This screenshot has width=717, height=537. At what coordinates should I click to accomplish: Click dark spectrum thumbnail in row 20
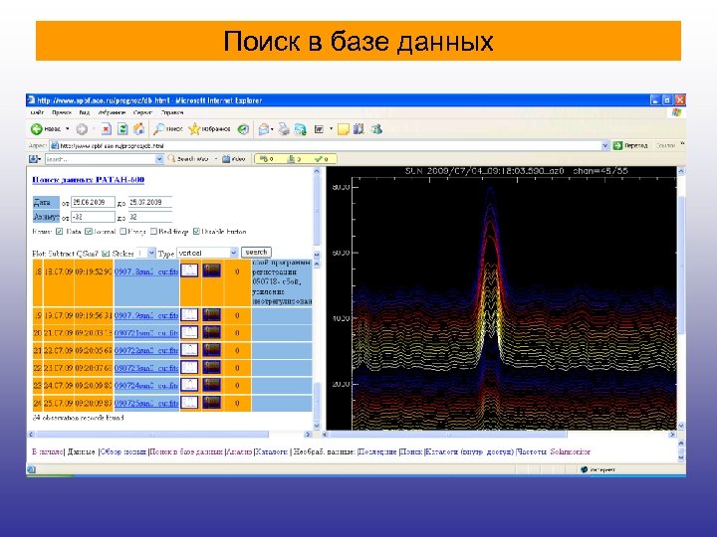point(211,332)
